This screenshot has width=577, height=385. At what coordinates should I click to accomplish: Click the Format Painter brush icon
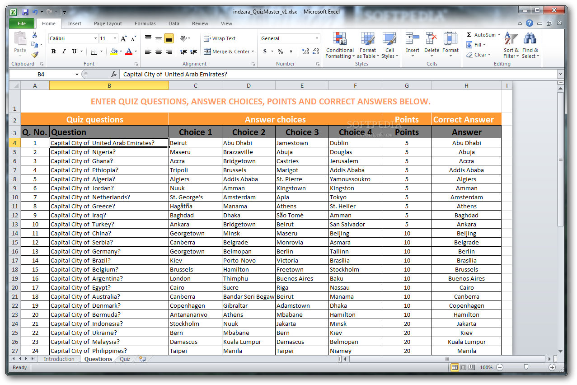35,55
